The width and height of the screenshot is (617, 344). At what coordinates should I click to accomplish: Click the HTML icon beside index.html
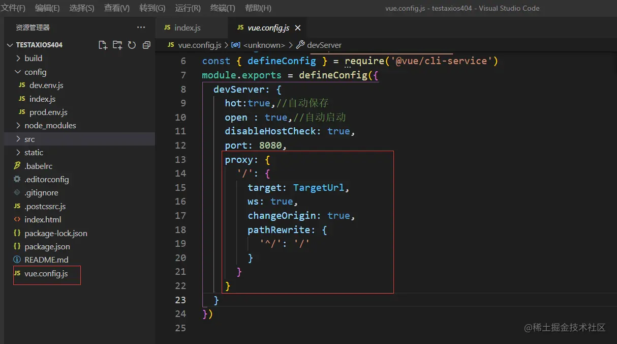17,220
